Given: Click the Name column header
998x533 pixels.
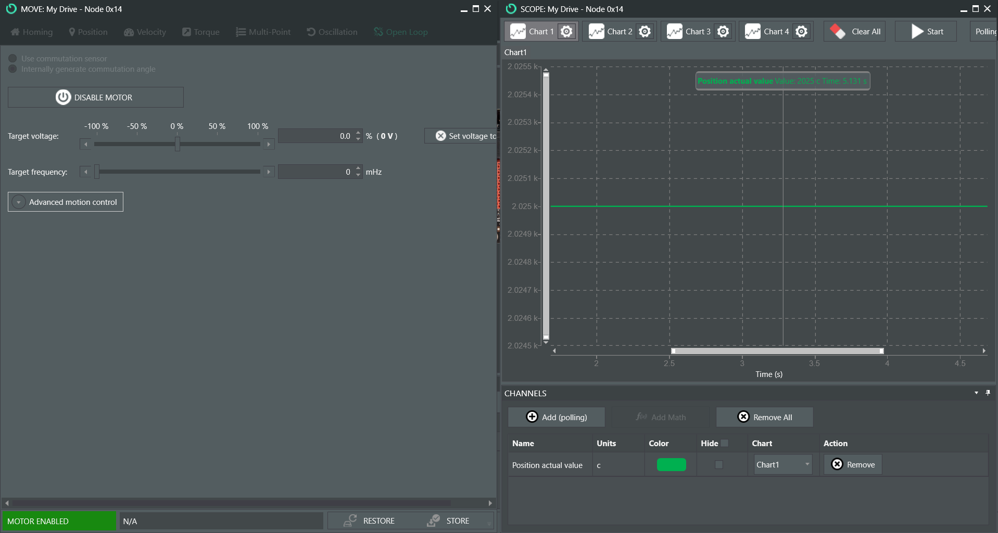Looking at the screenshot, I should (523, 443).
